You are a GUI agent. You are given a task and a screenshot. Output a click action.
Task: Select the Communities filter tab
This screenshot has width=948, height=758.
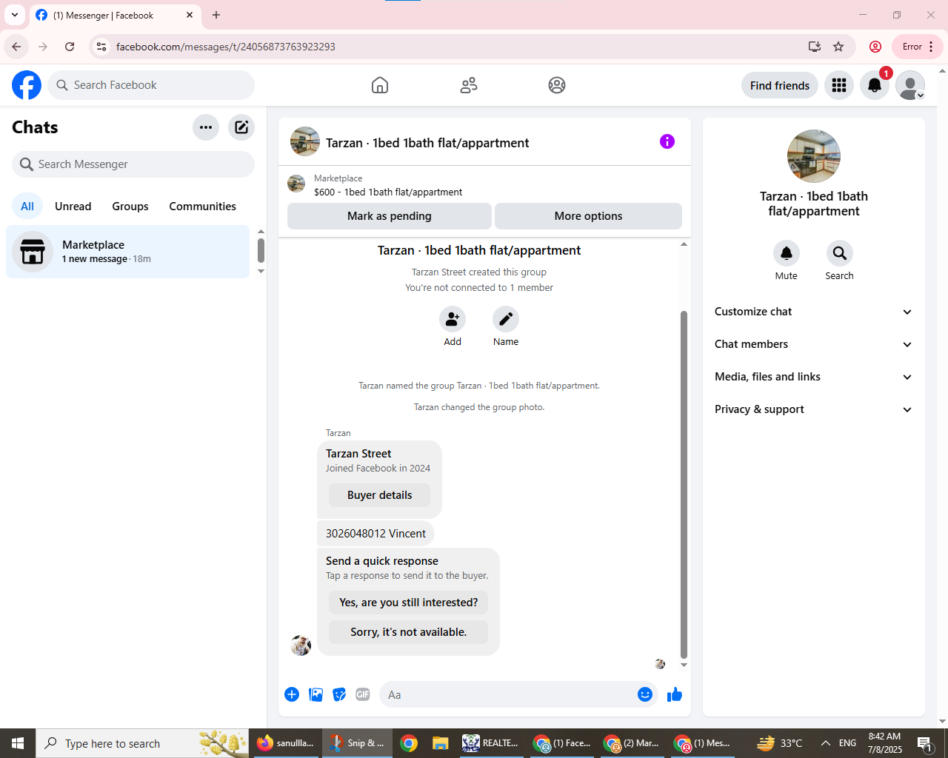pyautogui.click(x=203, y=207)
